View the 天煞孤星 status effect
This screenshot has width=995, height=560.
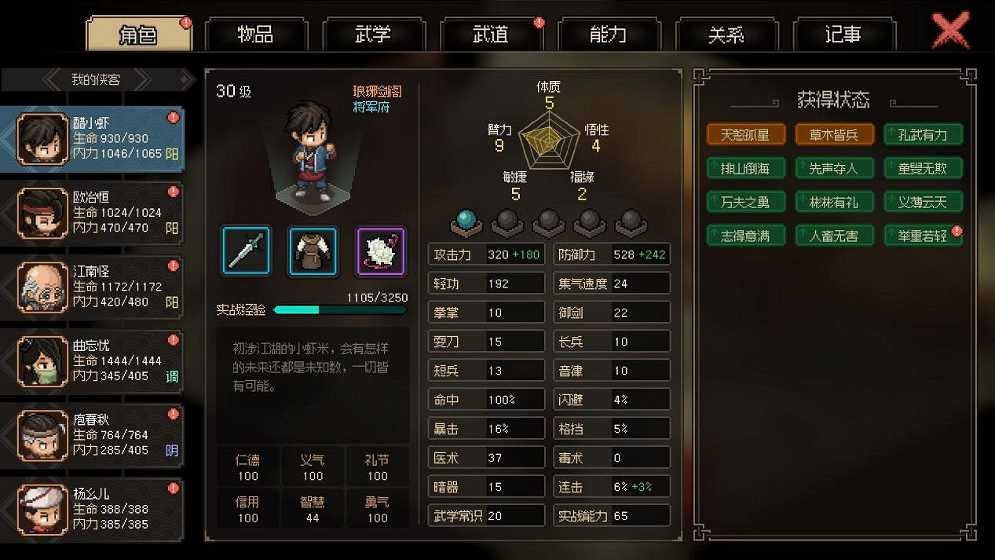click(x=746, y=134)
